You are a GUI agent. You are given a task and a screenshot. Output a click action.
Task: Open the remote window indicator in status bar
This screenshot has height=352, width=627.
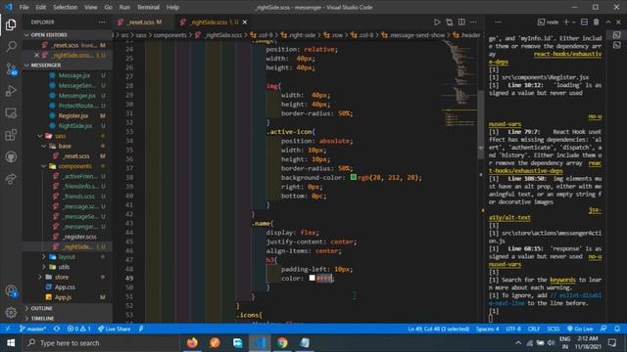coord(8,329)
